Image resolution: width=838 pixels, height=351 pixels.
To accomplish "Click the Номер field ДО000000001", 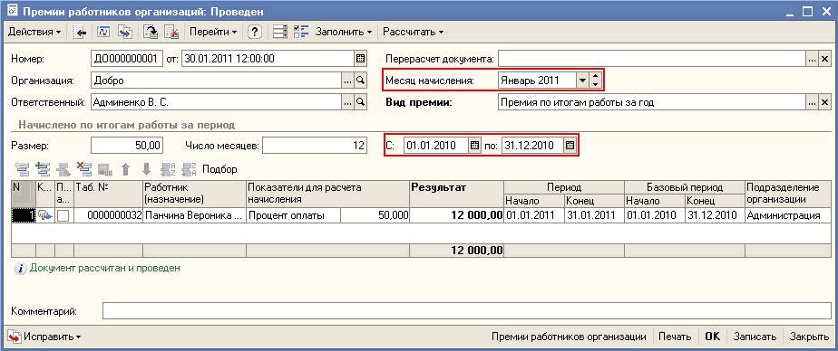I will tap(127, 59).
